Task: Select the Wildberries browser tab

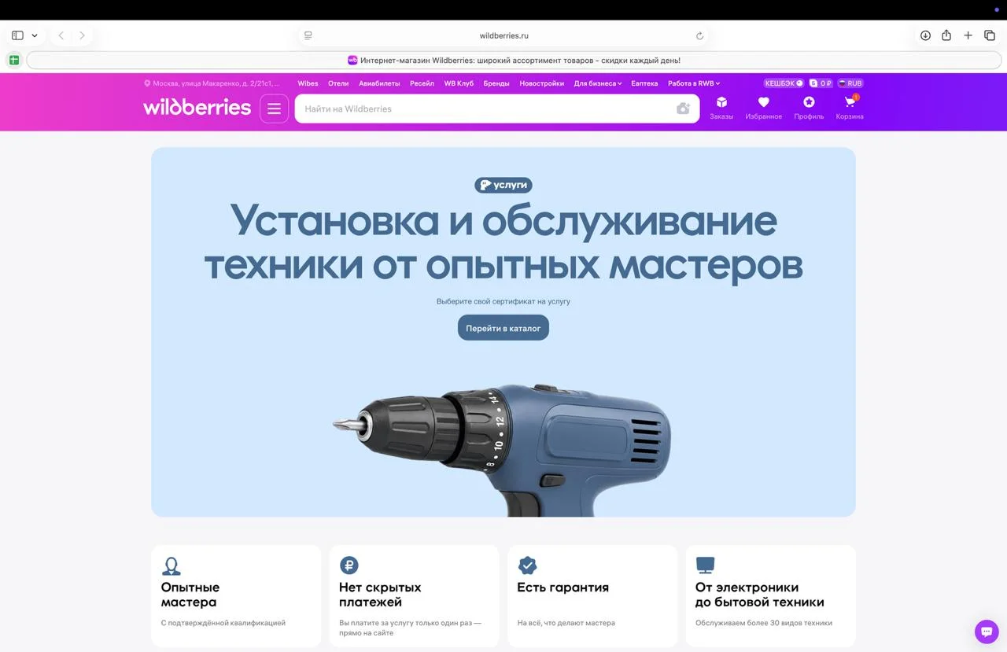Action: (515, 61)
